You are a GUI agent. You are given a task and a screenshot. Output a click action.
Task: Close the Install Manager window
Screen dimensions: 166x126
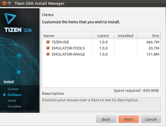(x=4, y=3)
